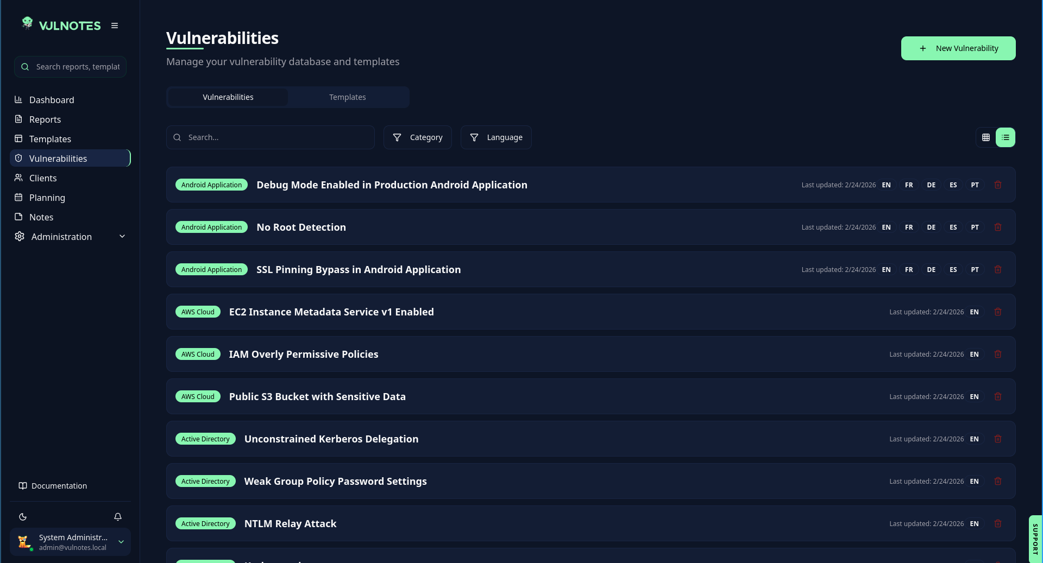Screen dimensions: 1043x563
Task: Open Public S3 Bucket with Sensitive Data
Action: 317,397
